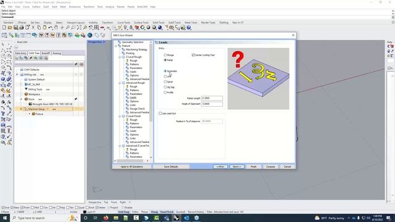Image resolution: width=395 pixels, height=222 pixels.
Task: Open the Mesh Tools toolbar tab
Action: tap(191, 23)
